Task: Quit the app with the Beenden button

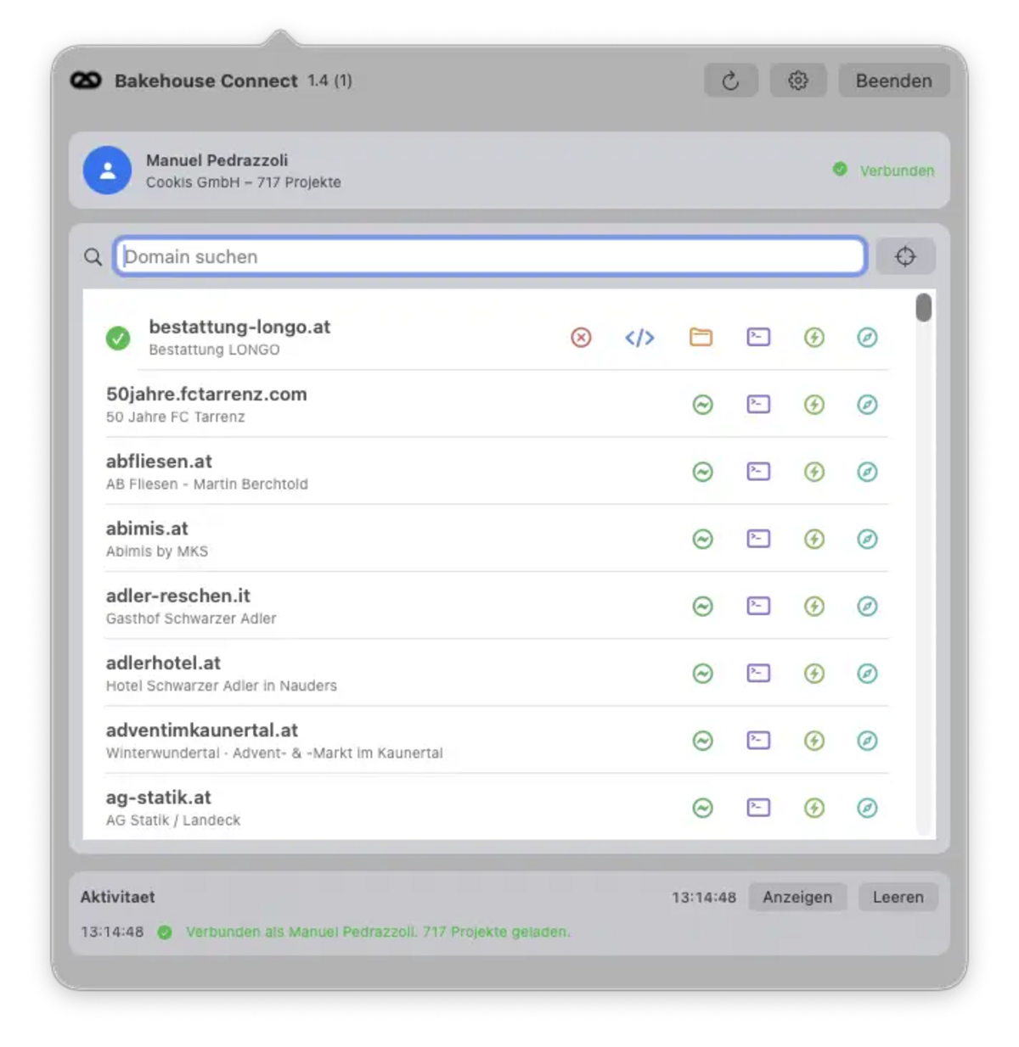Action: pyautogui.click(x=893, y=81)
